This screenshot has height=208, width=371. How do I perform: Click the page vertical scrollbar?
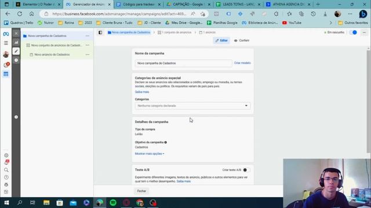[369, 102]
